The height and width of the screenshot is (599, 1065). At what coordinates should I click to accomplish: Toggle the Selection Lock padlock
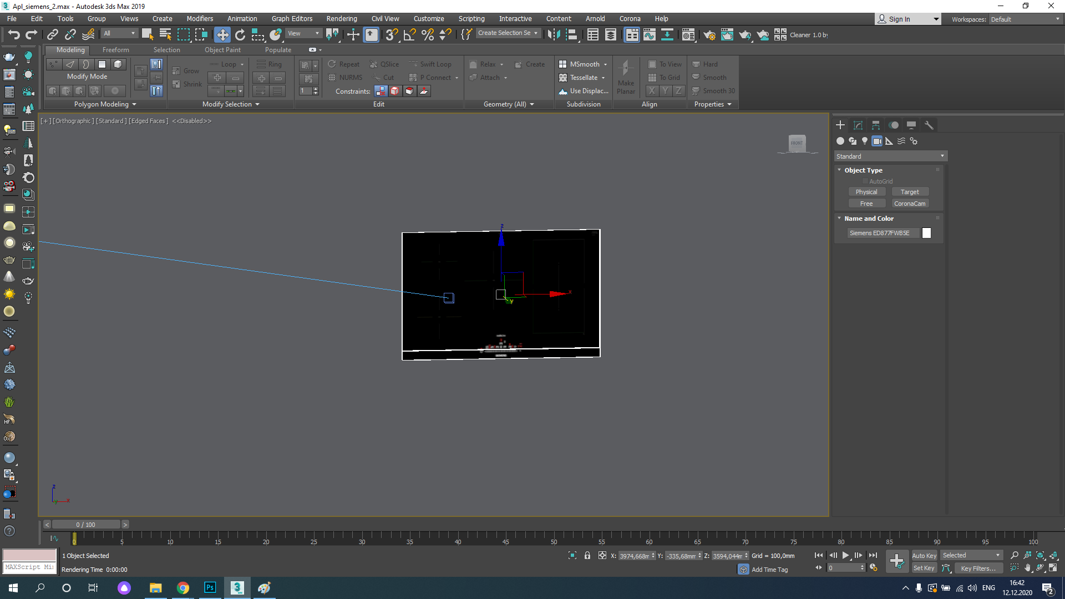coord(587,555)
